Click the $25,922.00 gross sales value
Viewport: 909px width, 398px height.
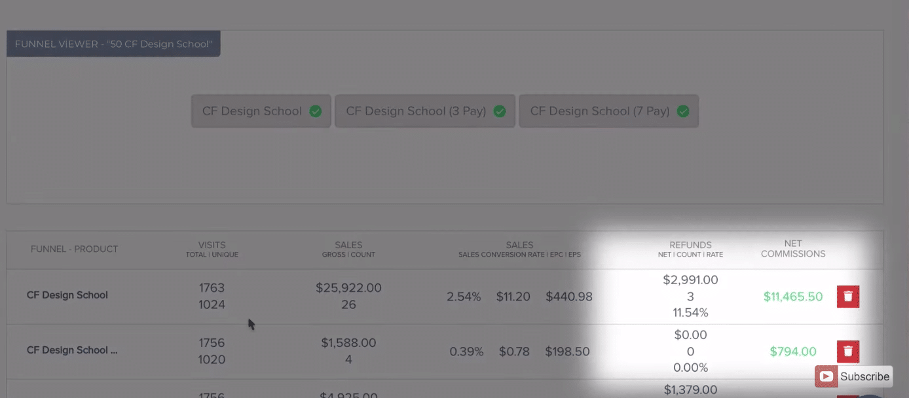pyautogui.click(x=348, y=288)
